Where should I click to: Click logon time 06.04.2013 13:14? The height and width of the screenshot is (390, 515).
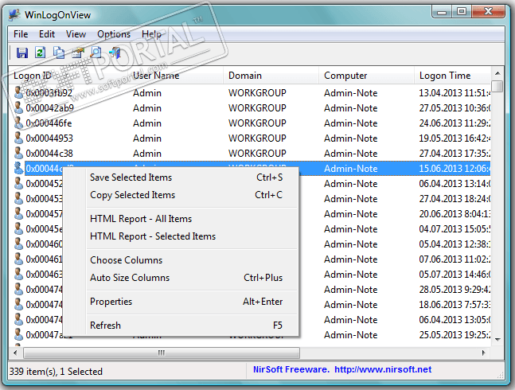coord(455,184)
